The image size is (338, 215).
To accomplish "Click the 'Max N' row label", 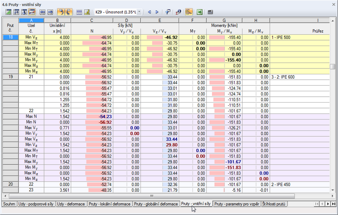I will click(31, 116).
